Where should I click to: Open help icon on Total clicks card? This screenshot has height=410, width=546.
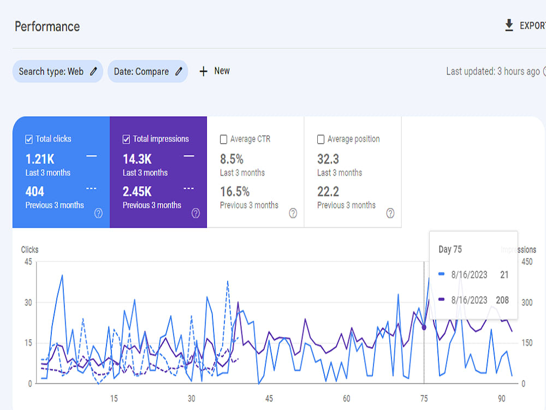98,213
